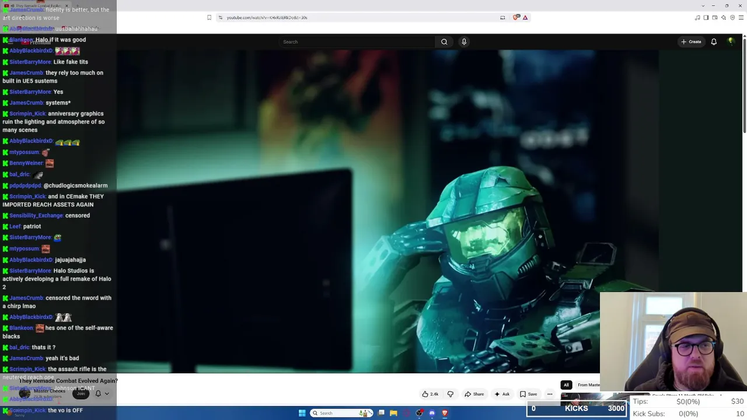Expand the subscription notification dropdown arrow
Image resolution: width=747 pixels, height=420 pixels.
pos(107,394)
